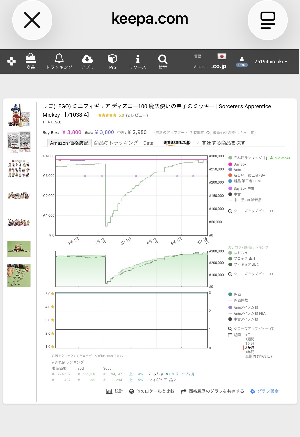The height and width of the screenshot is (437, 300).
Task: Toggle ブロック category rank series
Action: (242, 259)
